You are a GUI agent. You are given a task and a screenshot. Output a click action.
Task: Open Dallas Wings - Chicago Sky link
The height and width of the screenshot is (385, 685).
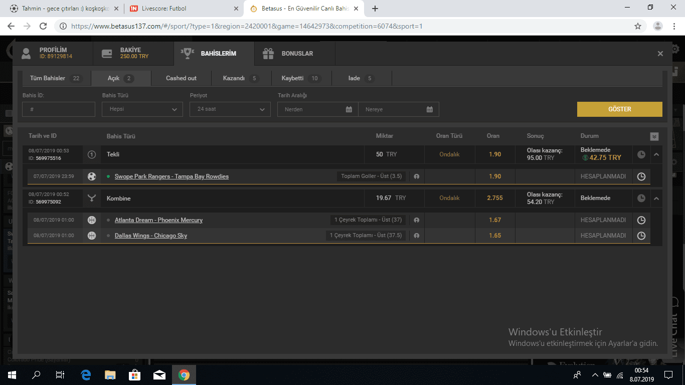pos(151,236)
